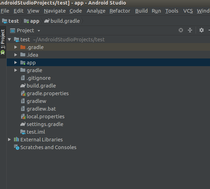Open the Refactor menu

point(120,11)
